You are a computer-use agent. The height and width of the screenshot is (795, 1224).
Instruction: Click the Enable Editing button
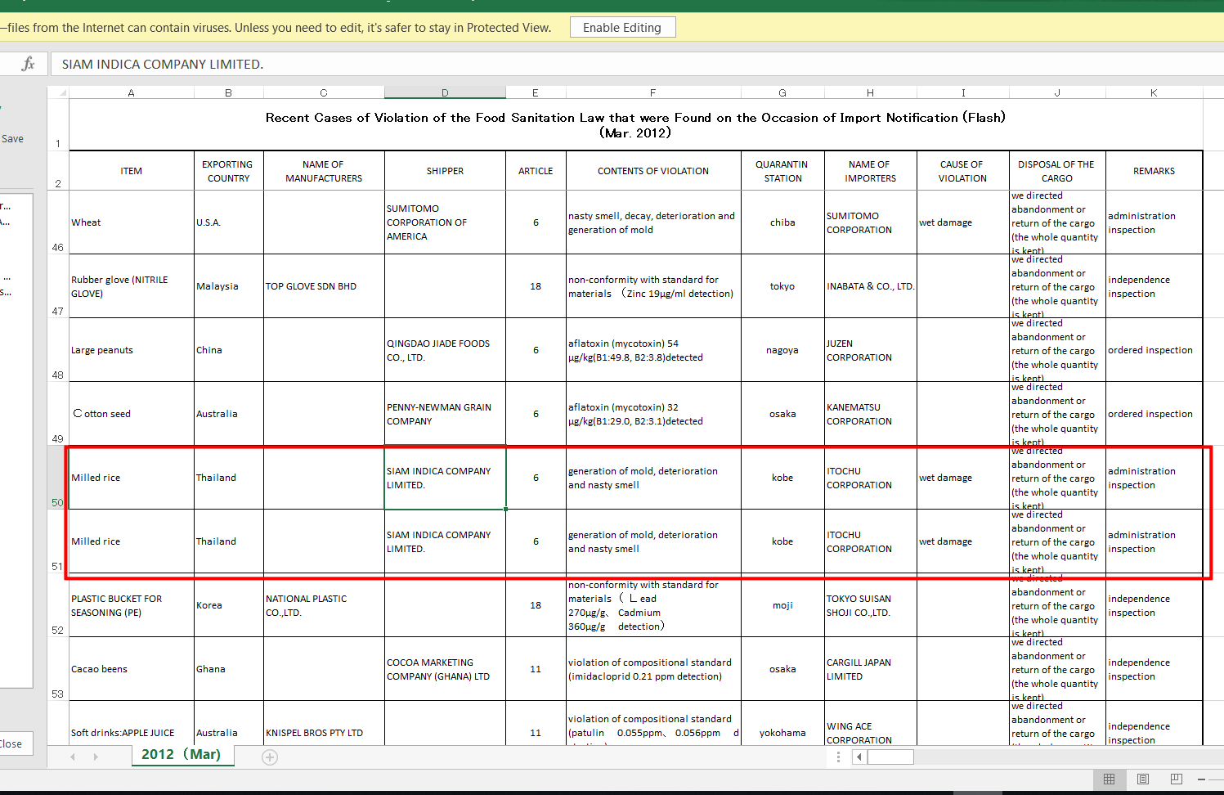[x=622, y=28]
